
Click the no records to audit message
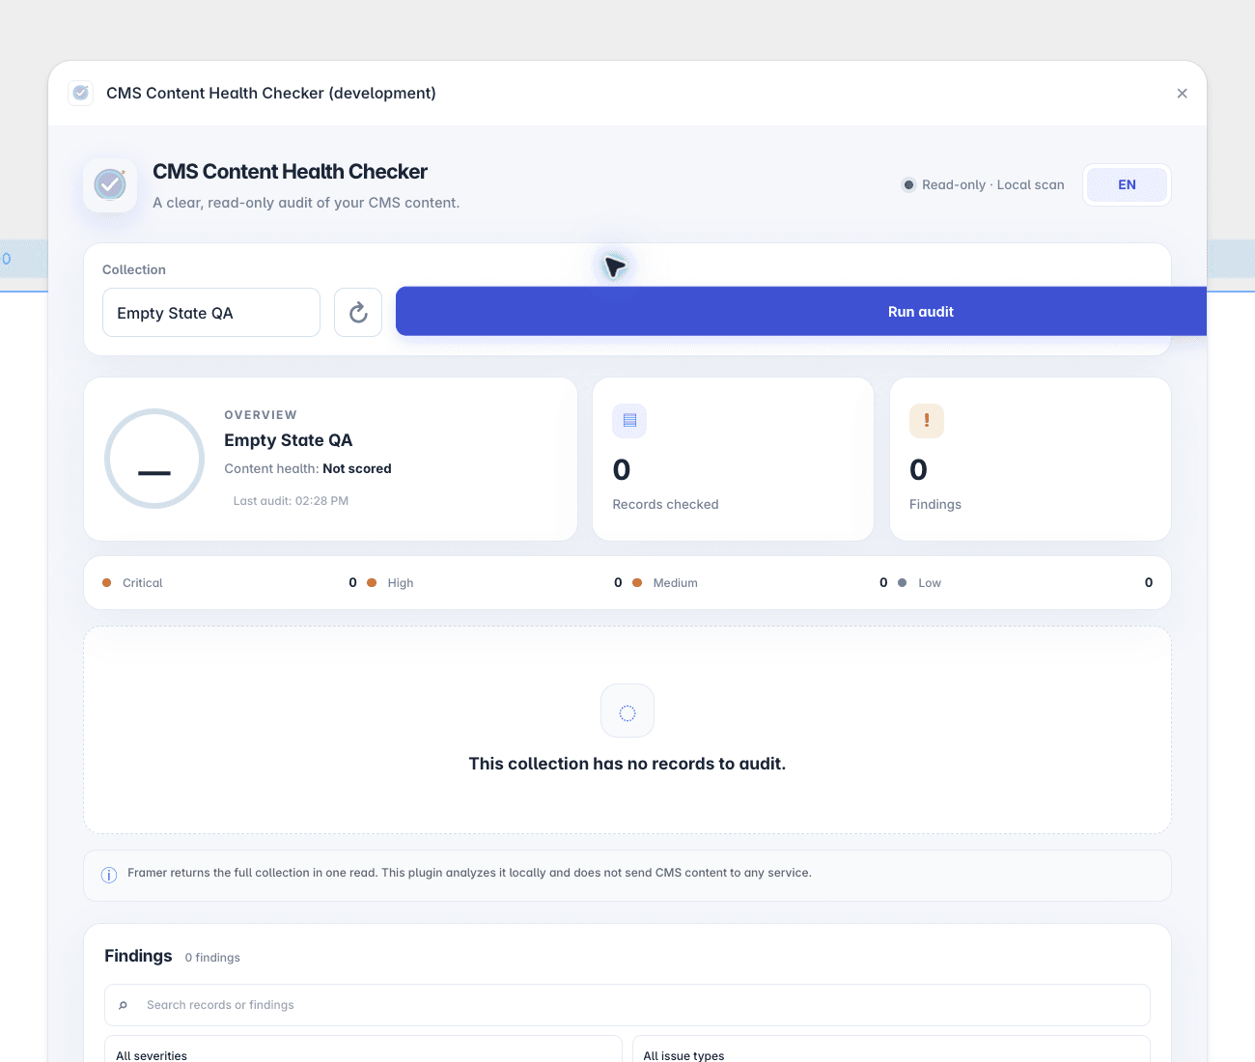pos(627,764)
